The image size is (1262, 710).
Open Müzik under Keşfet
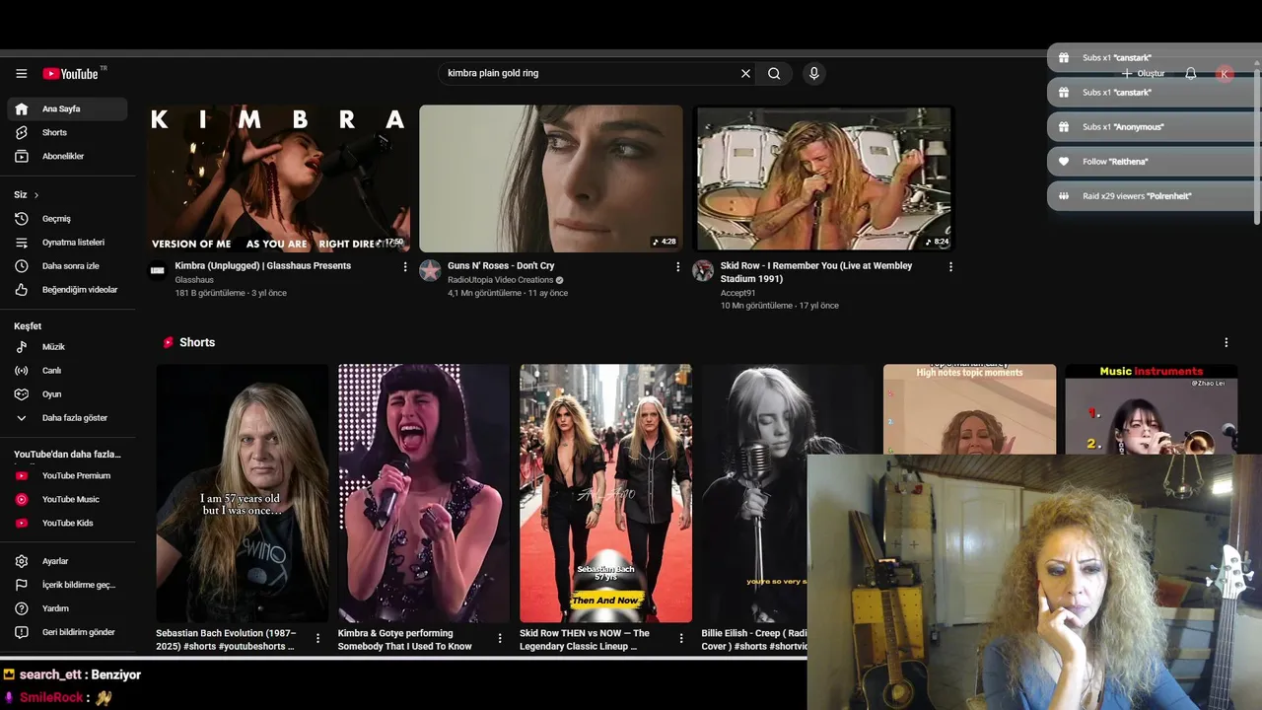[x=67, y=347]
